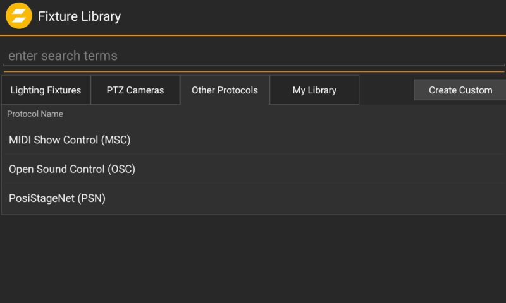Click the word Library in My Library tab
Screen dimensions: 506x303
pos(322,90)
